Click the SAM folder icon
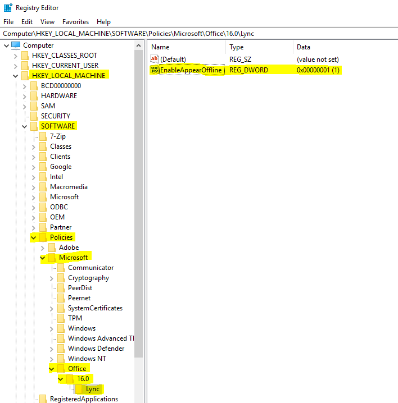Screen dimensions: 398x403 pos(34,106)
